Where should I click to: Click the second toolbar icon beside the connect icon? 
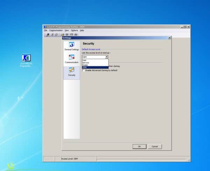pos(52,35)
